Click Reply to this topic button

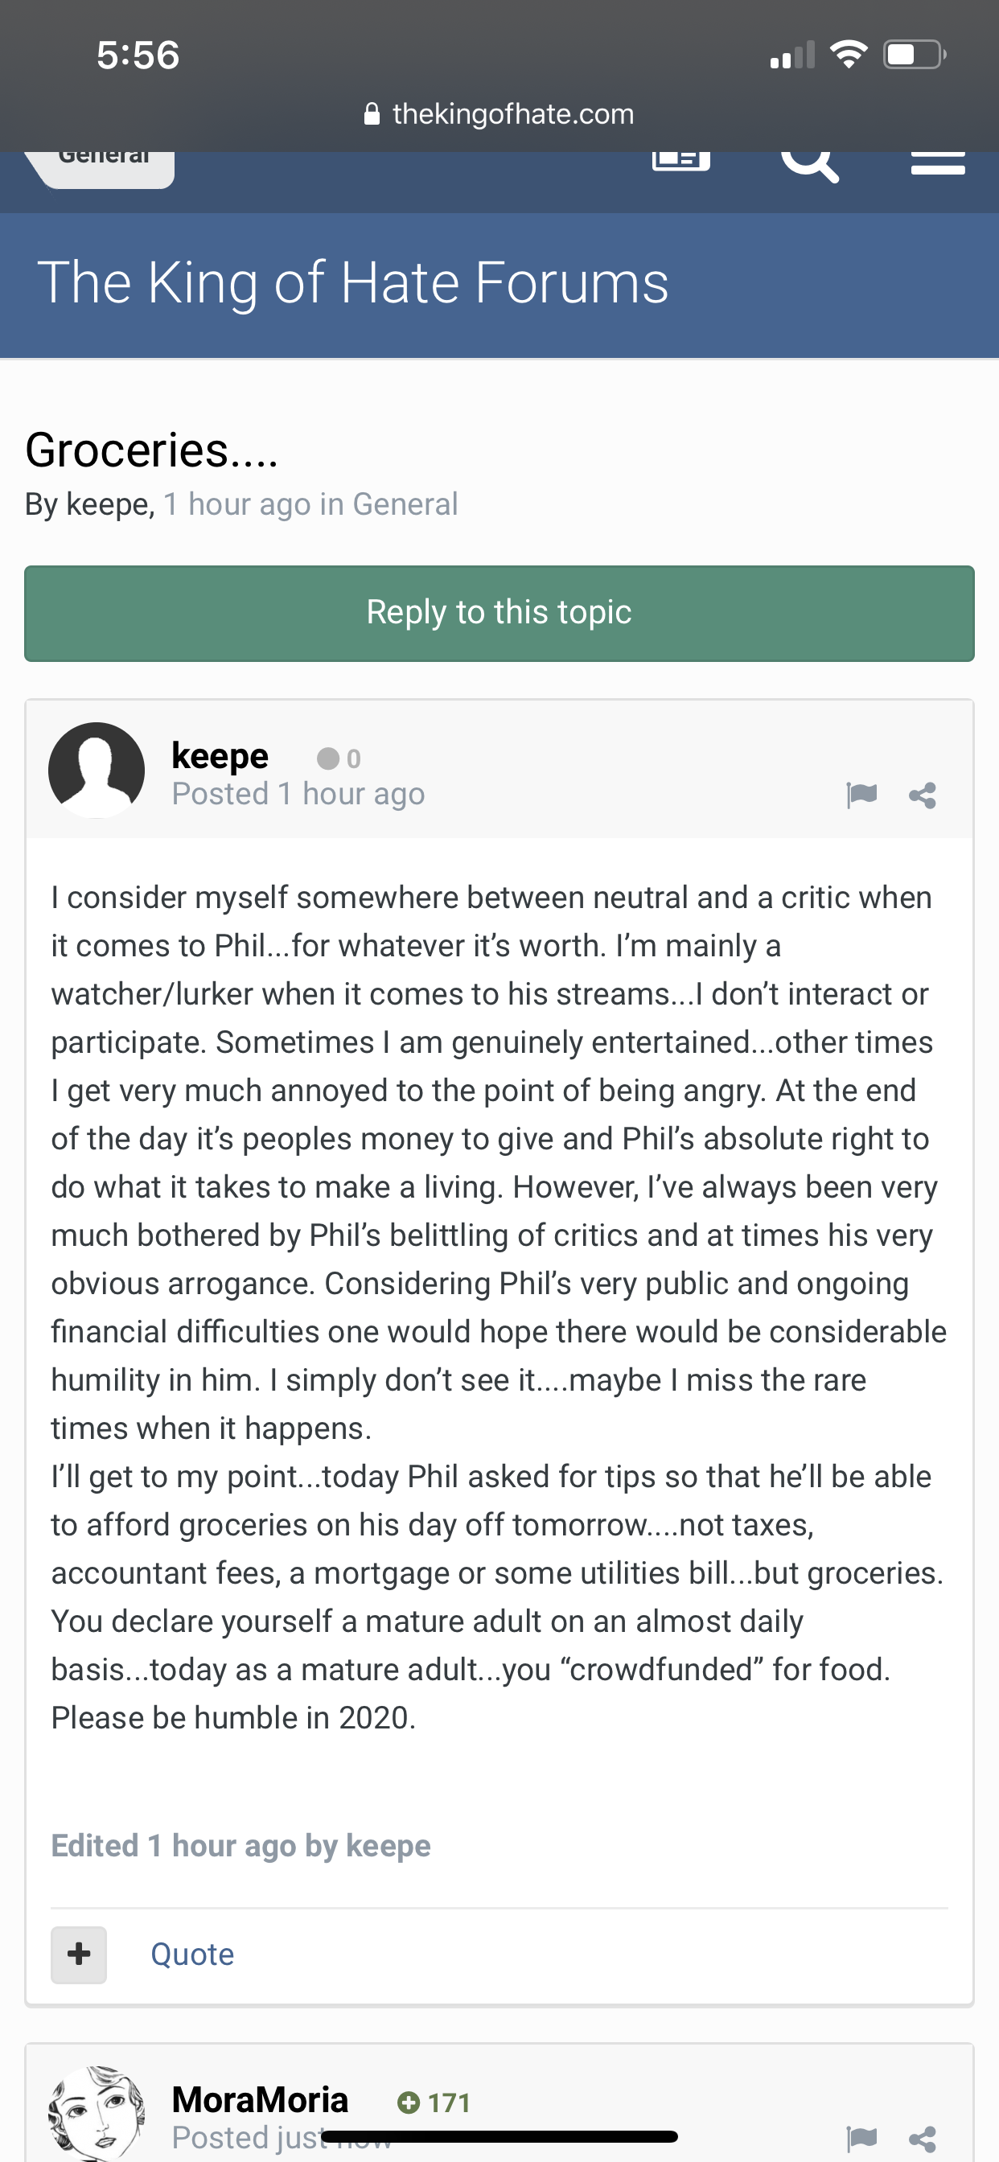[499, 614]
